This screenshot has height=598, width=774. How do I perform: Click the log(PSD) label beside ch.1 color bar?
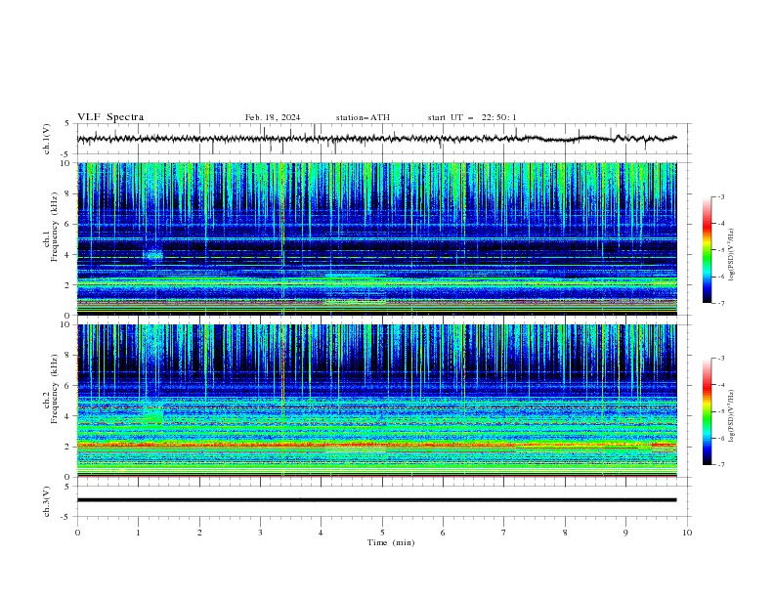(x=731, y=255)
